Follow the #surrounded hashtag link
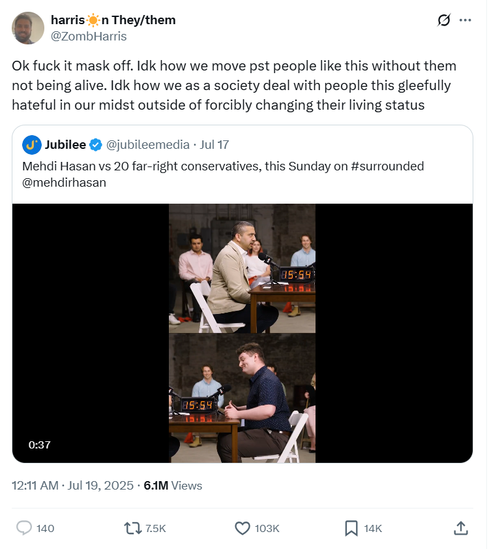This screenshot has width=502, height=549. [x=387, y=166]
